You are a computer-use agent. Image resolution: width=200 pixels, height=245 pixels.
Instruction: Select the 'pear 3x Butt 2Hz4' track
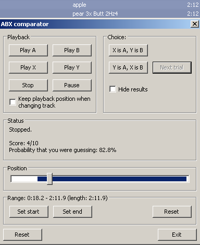pos(100,14)
